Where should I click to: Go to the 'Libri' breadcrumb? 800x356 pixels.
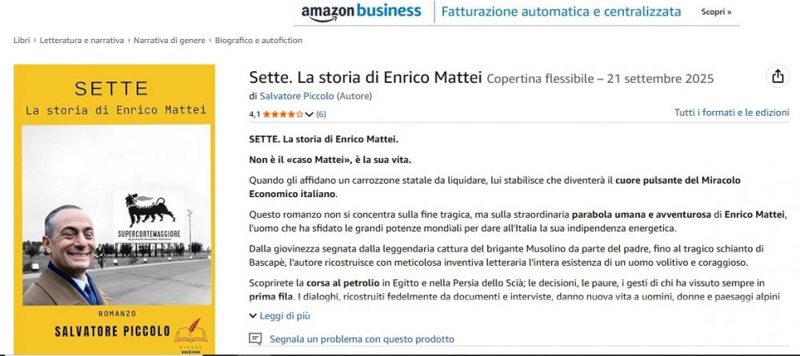(22, 40)
